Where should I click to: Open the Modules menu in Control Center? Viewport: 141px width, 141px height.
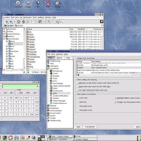60,54
